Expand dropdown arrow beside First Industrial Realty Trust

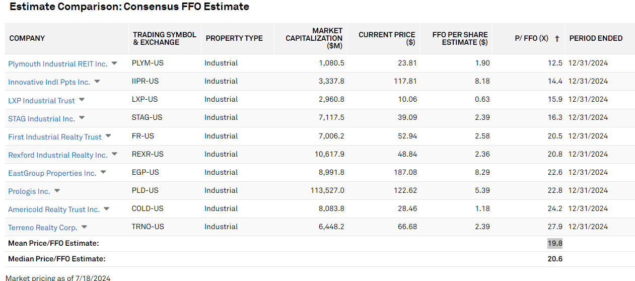tap(108, 136)
